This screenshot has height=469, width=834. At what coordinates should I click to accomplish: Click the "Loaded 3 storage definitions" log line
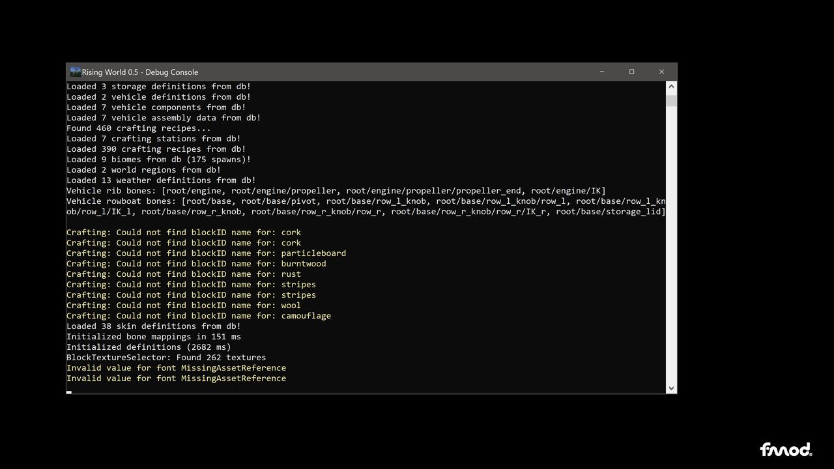click(158, 87)
